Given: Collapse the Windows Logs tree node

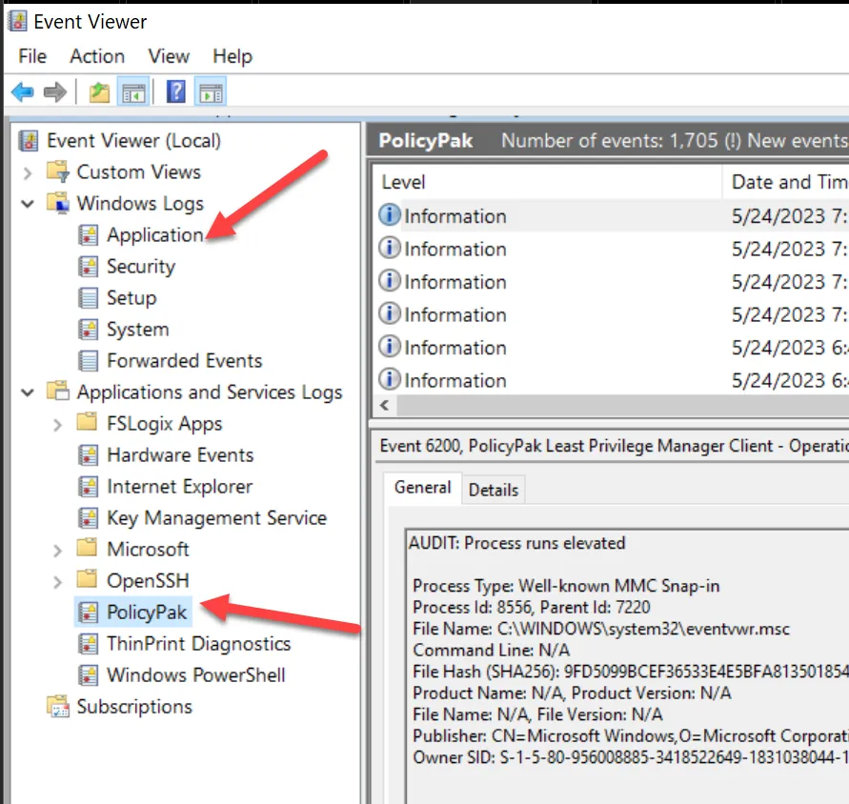Looking at the screenshot, I should coord(28,204).
